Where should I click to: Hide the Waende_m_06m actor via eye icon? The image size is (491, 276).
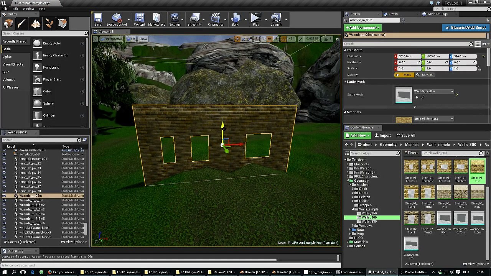click(4, 196)
